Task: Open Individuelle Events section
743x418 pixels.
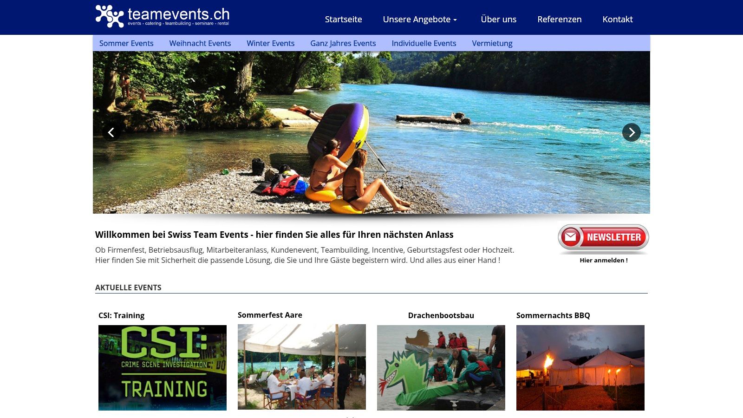Action: (x=424, y=43)
